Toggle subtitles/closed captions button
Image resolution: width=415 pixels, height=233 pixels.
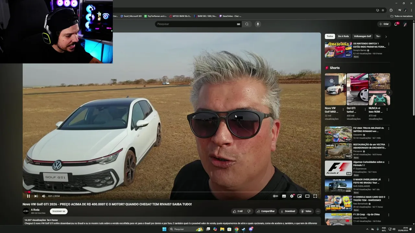[x=284, y=196]
